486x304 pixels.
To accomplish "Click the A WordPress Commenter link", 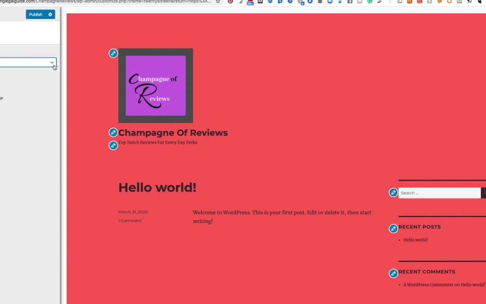I will (428, 285).
